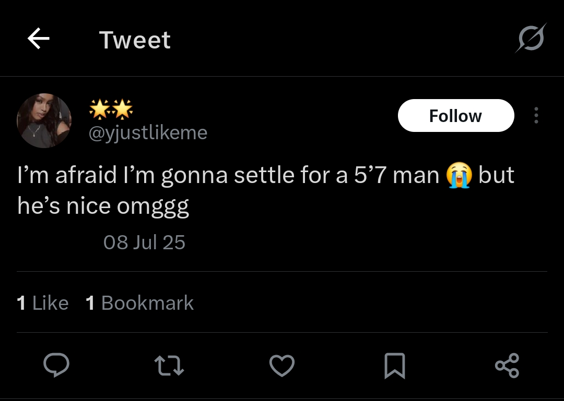Image resolution: width=564 pixels, height=401 pixels.
Task: Tap the 08 Jul 25 timestamp
Action: click(144, 242)
